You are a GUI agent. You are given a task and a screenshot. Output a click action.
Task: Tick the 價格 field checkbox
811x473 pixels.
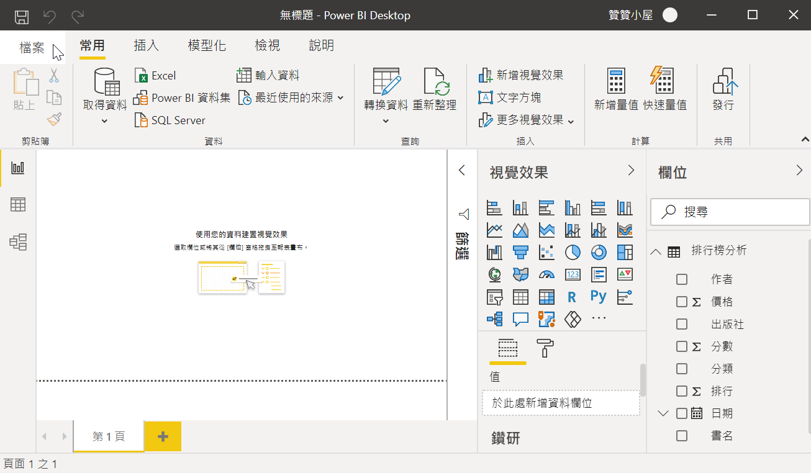[x=682, y=302]
